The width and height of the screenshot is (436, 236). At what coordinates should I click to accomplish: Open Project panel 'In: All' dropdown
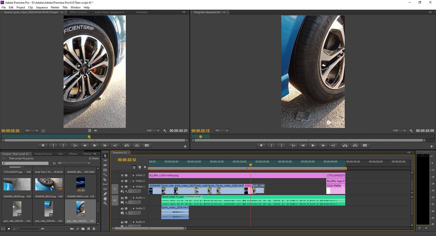tap(74, 163)
